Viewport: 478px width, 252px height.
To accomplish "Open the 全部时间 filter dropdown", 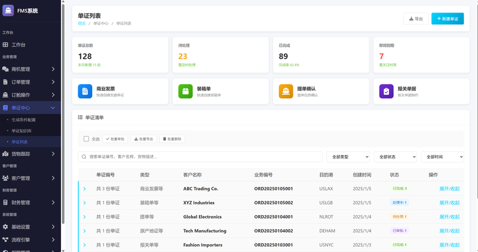I will click(x=442, y=157).
